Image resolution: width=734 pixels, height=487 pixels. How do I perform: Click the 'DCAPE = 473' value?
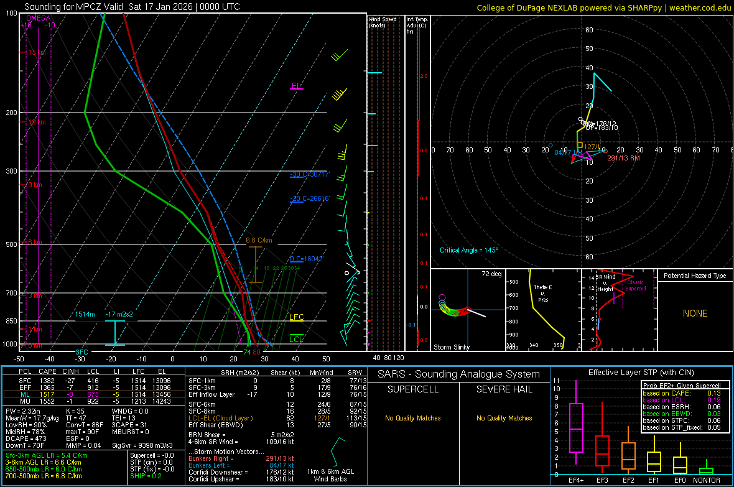point(26,438)
